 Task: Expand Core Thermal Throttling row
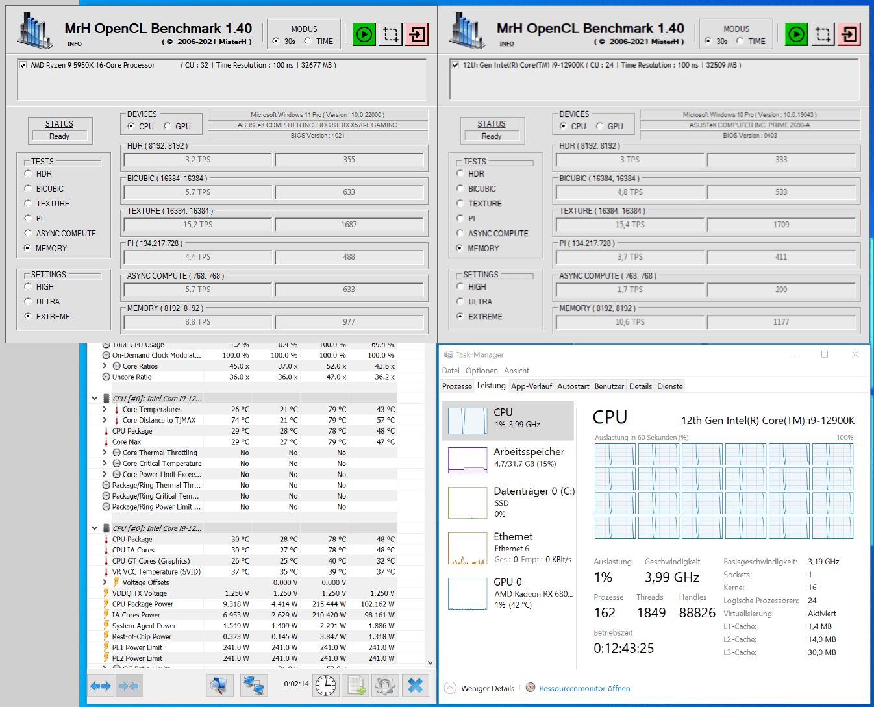tap(105, 453)
